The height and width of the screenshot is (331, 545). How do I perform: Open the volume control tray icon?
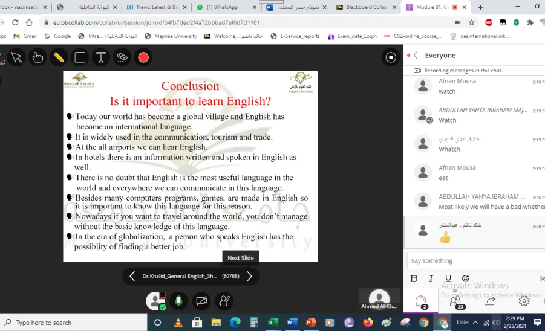pos(496,323)
